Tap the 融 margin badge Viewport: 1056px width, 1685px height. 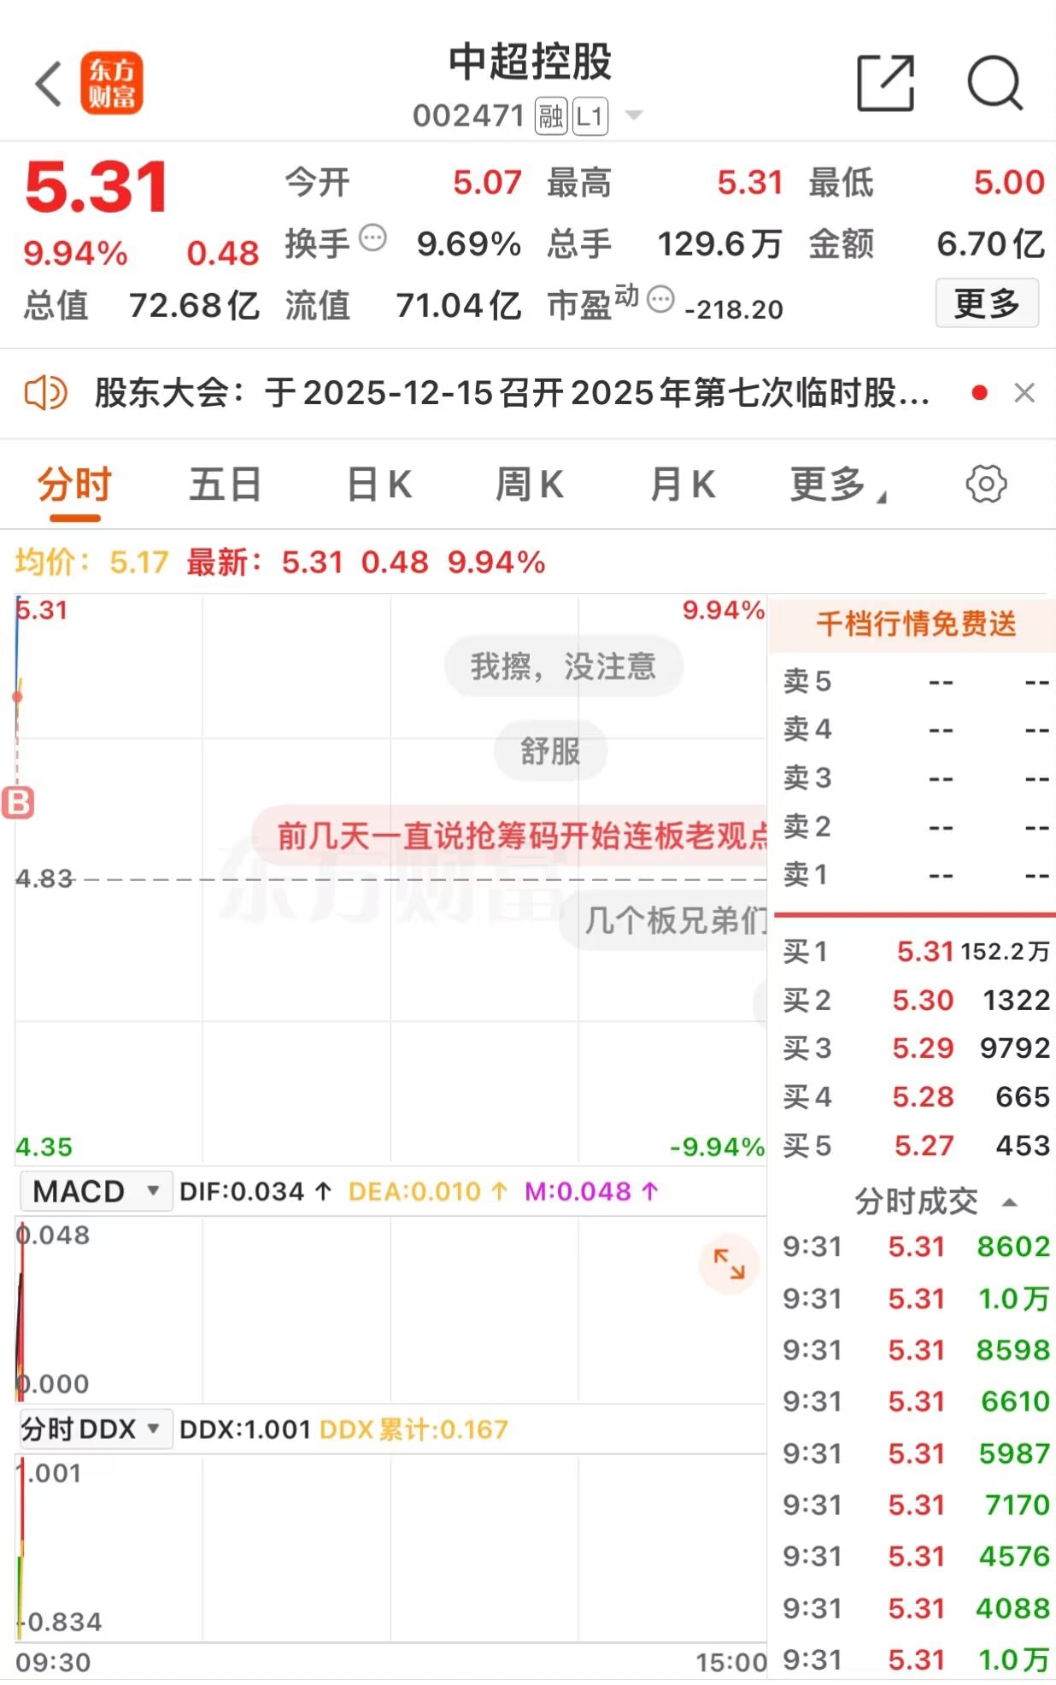click(x=551, y=116)
